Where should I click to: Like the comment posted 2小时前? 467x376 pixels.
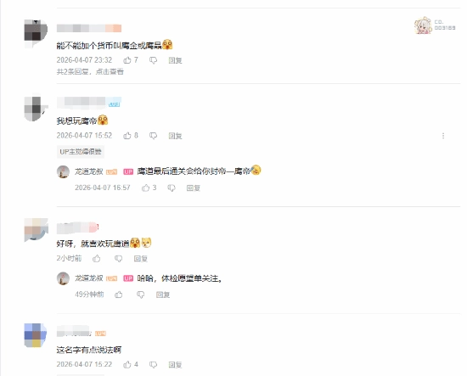pyautogui.click(x=97, y=258)
